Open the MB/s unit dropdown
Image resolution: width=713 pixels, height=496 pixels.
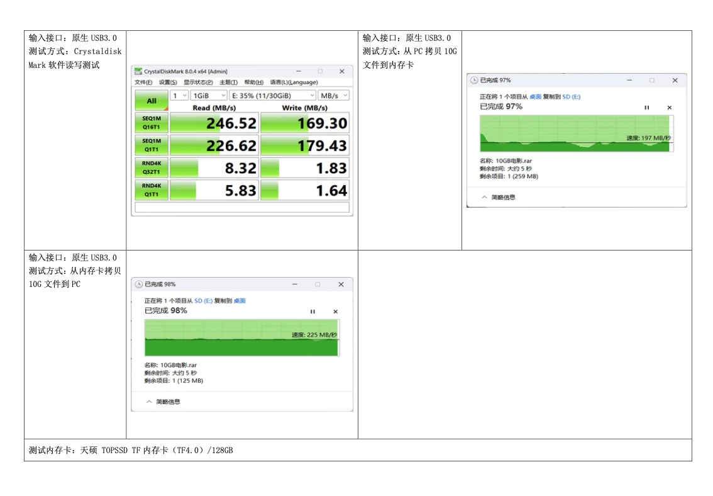[x=333, y=96]
